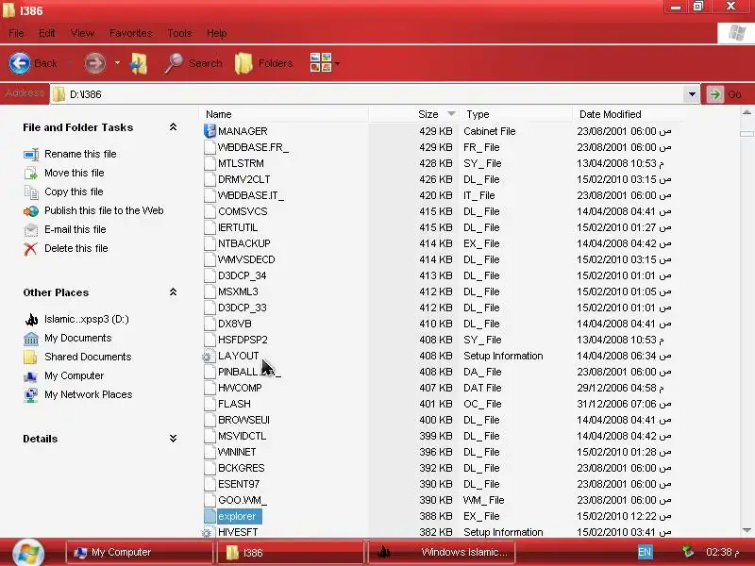Viewport: 755px width, 566px height.
Task: Select the WBDBASE.FR_ file
Action: point(253,147)
